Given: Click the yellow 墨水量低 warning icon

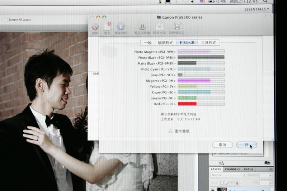Looking at the screenshot, I should (x=170, y=131).
